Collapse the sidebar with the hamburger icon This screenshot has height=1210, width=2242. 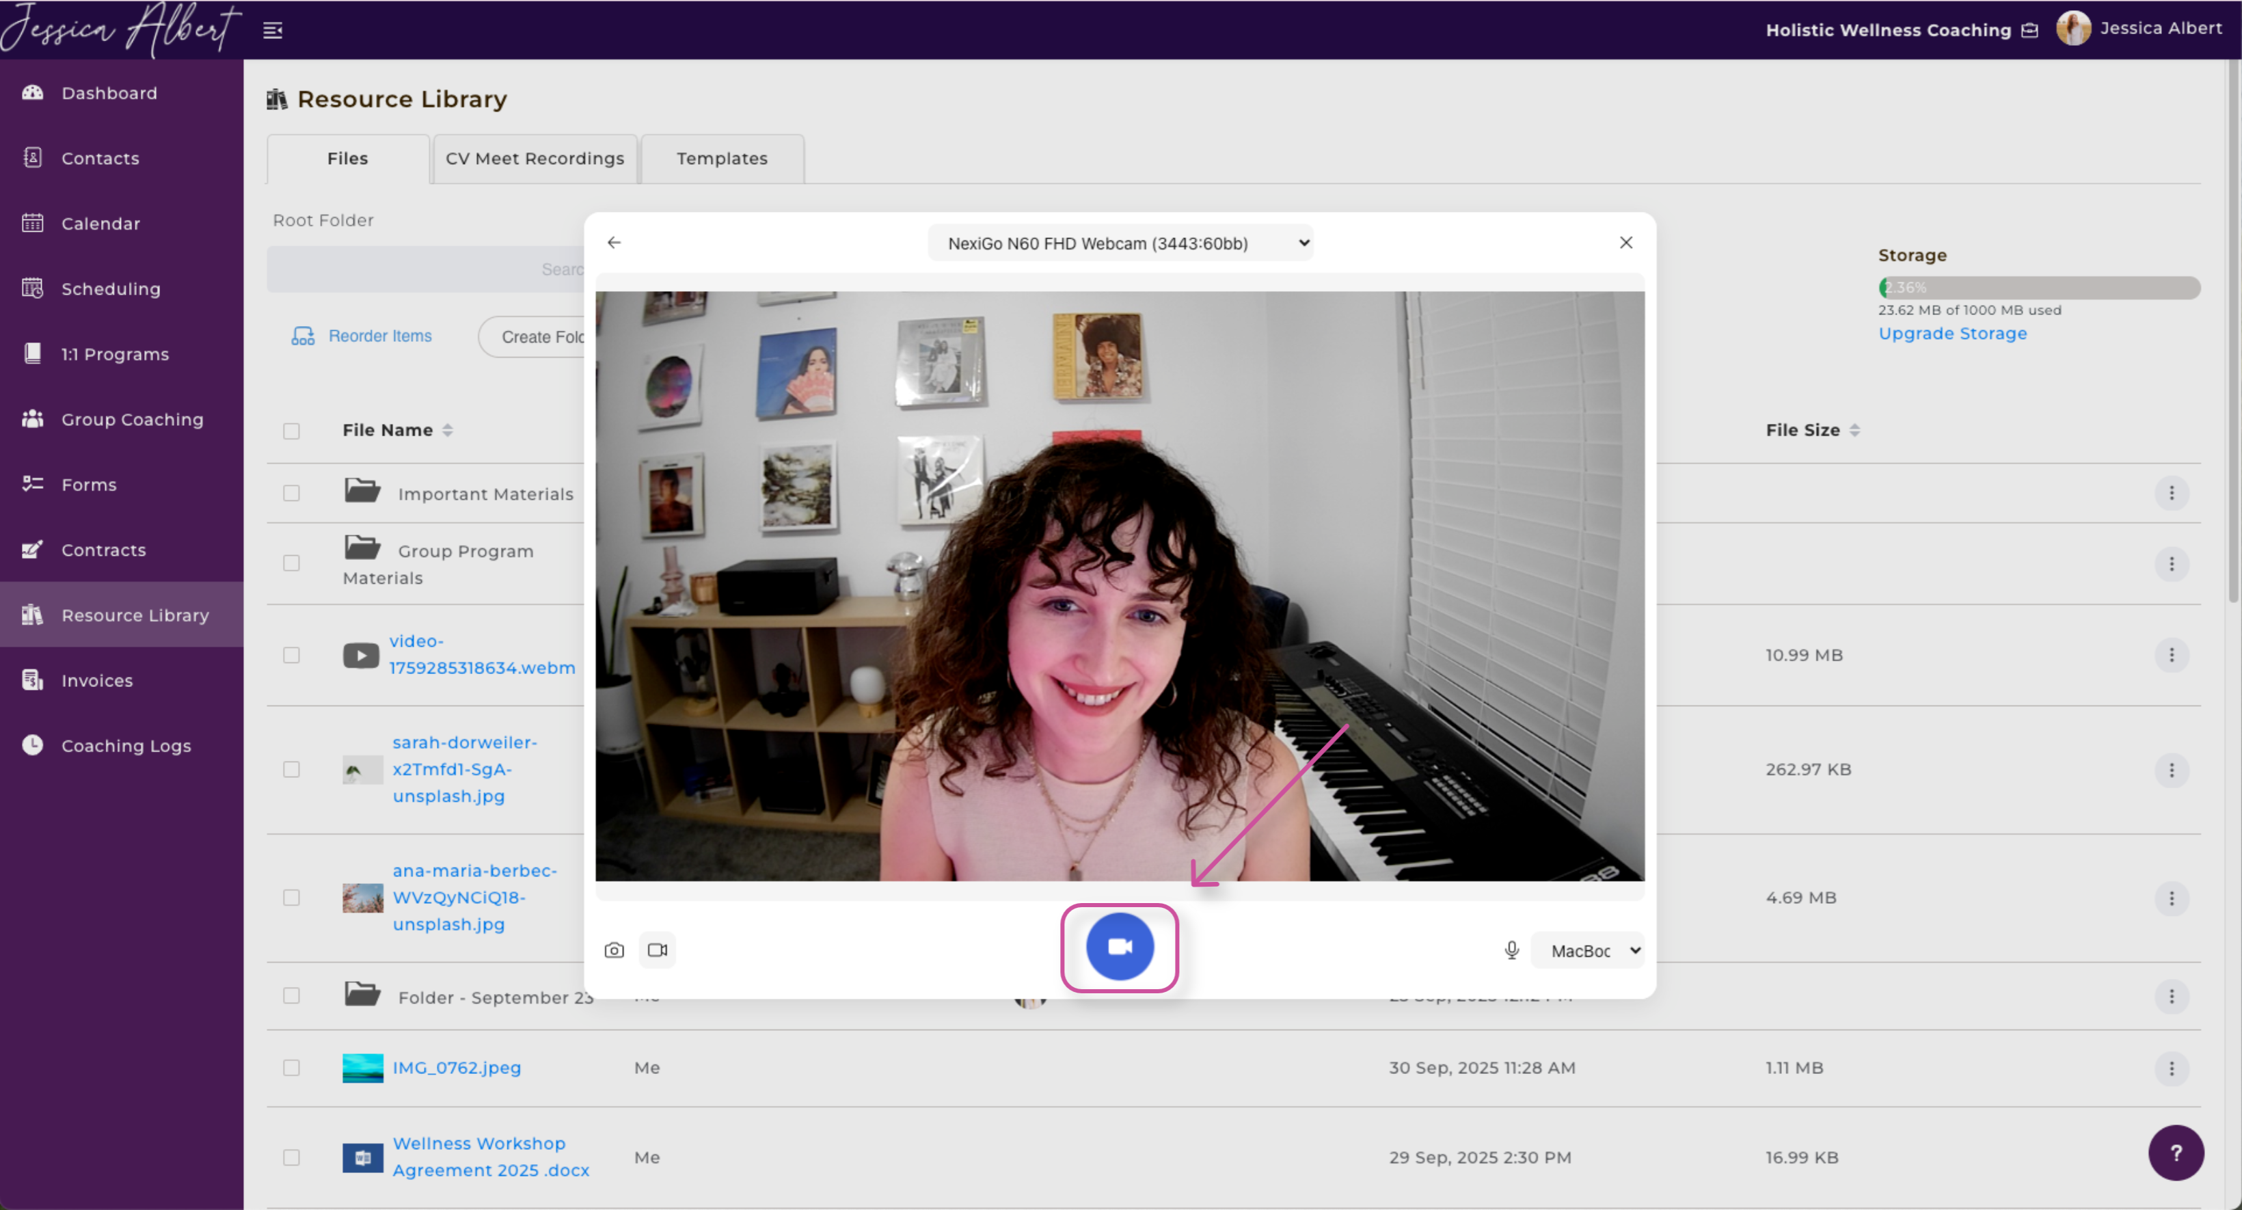point(273,31)
